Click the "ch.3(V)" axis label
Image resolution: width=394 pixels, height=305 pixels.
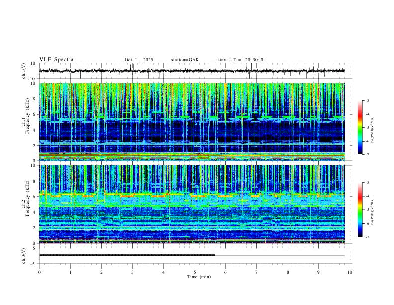24,256
